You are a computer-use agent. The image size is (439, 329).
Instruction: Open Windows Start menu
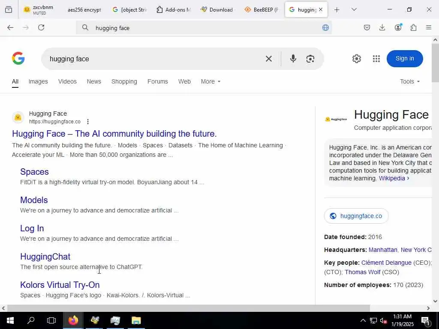[x=10, y=320]
